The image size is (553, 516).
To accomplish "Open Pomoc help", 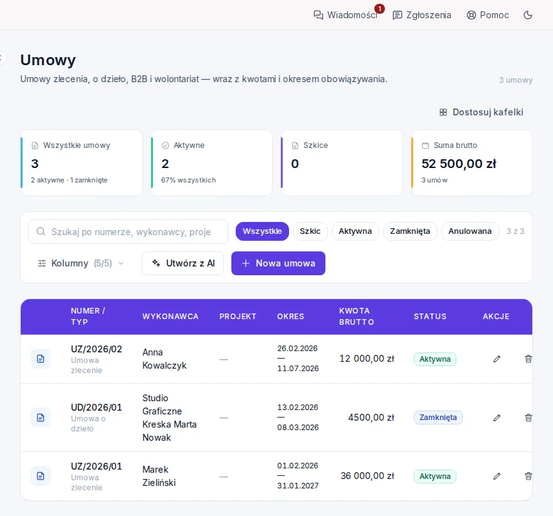I will (488, 15).
